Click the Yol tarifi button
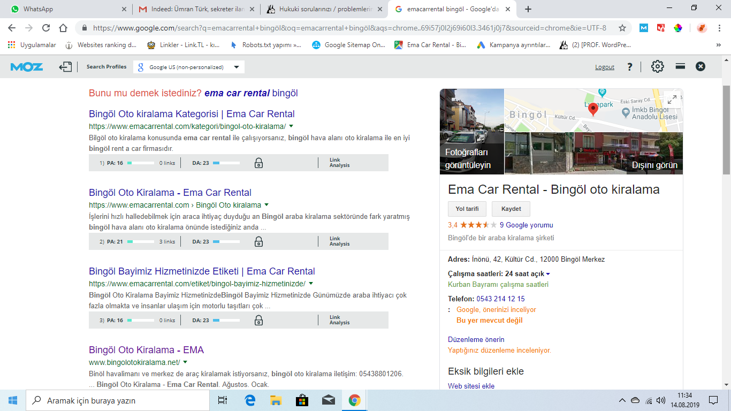 point(467,209)
